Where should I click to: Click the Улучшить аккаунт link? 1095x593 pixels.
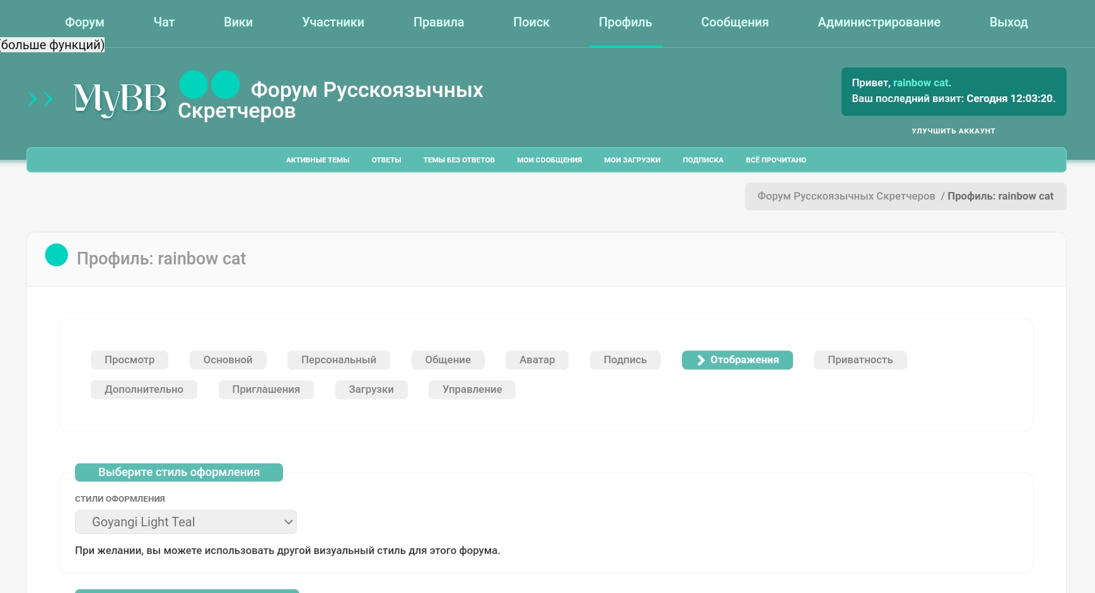953,131
